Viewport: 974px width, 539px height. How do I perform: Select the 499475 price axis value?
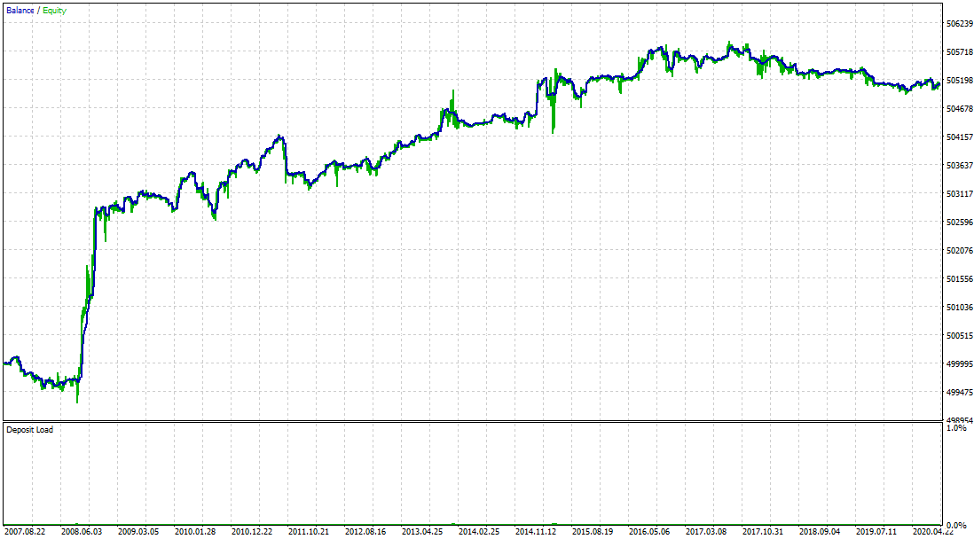pyautogui.click(x=959, y=393)
